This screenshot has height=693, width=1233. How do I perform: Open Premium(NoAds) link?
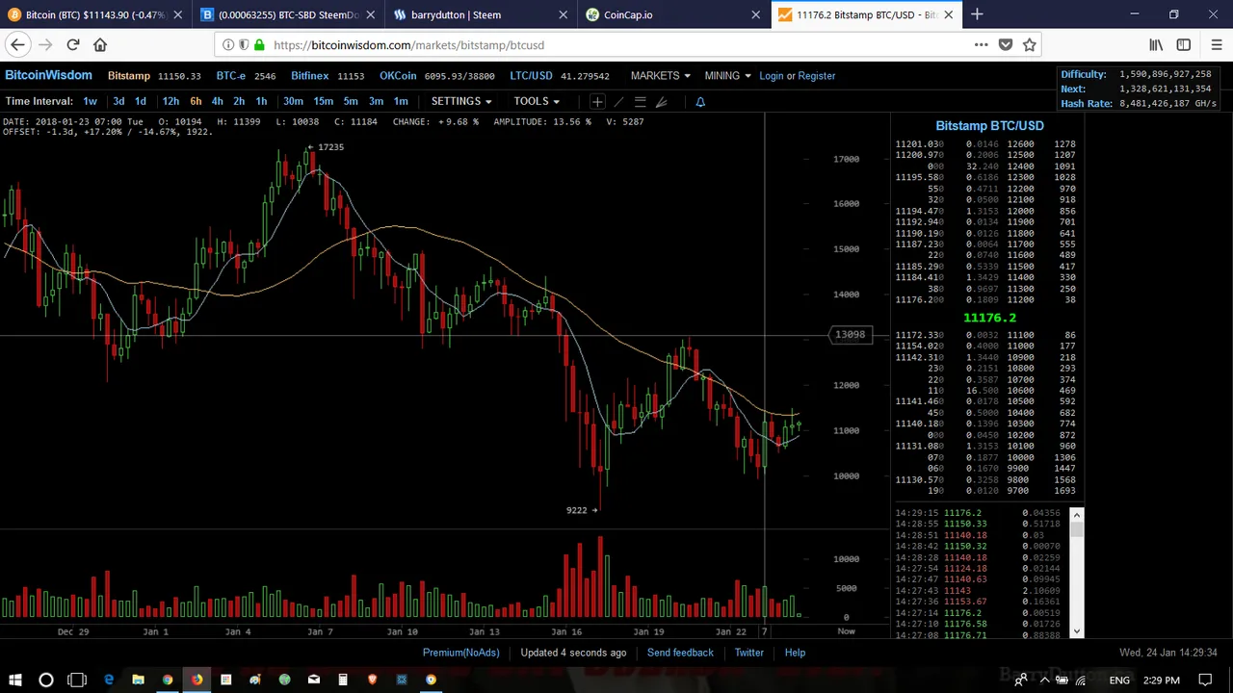461,653
